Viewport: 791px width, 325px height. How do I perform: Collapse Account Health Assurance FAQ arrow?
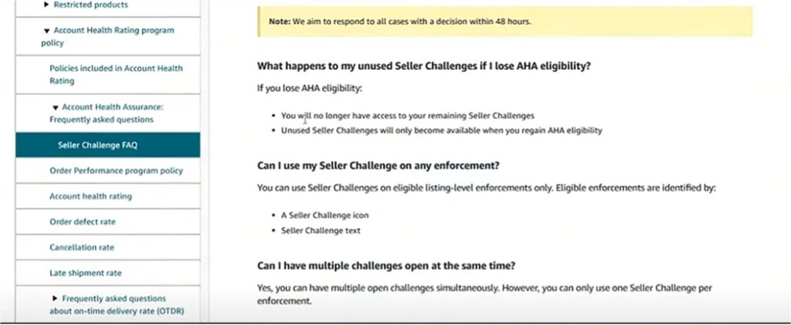55,108
